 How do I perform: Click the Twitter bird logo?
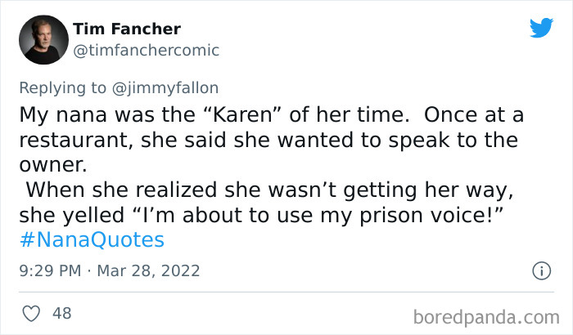pyautogui.click(x=541, y=29)
